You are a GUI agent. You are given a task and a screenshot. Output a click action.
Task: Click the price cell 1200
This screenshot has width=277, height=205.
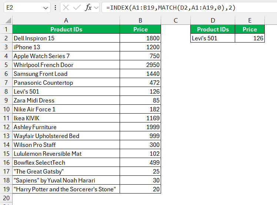[140, 47]
